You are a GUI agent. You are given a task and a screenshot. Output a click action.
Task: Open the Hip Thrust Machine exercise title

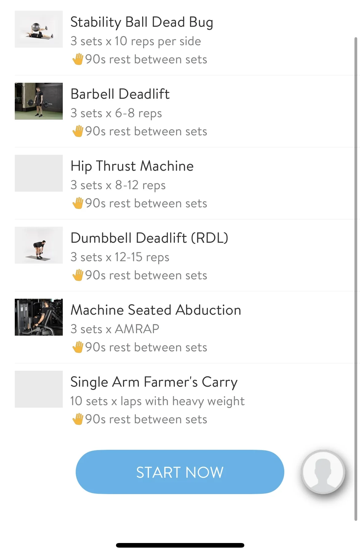pyautogui.click(x=132, y=166)
